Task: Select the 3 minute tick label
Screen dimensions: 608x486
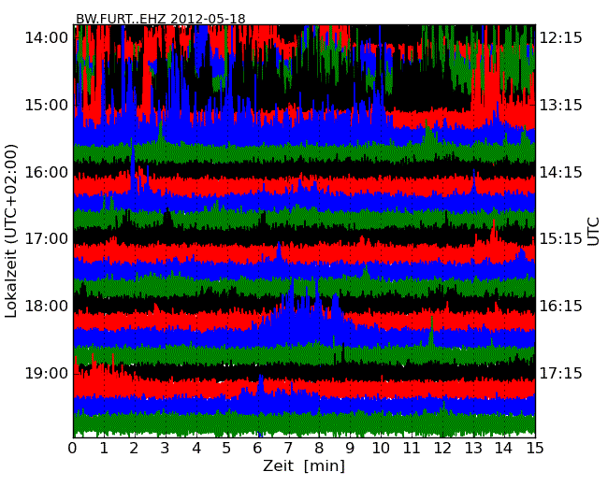Action: pos(166,449)
